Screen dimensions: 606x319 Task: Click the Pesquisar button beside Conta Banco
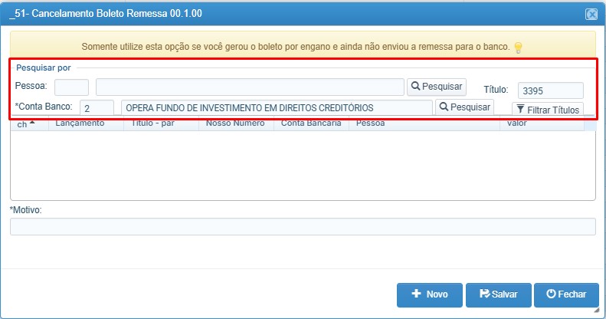coord(464,107)
